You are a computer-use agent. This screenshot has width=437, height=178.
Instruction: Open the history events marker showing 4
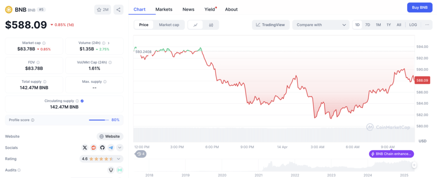[140, 154]
